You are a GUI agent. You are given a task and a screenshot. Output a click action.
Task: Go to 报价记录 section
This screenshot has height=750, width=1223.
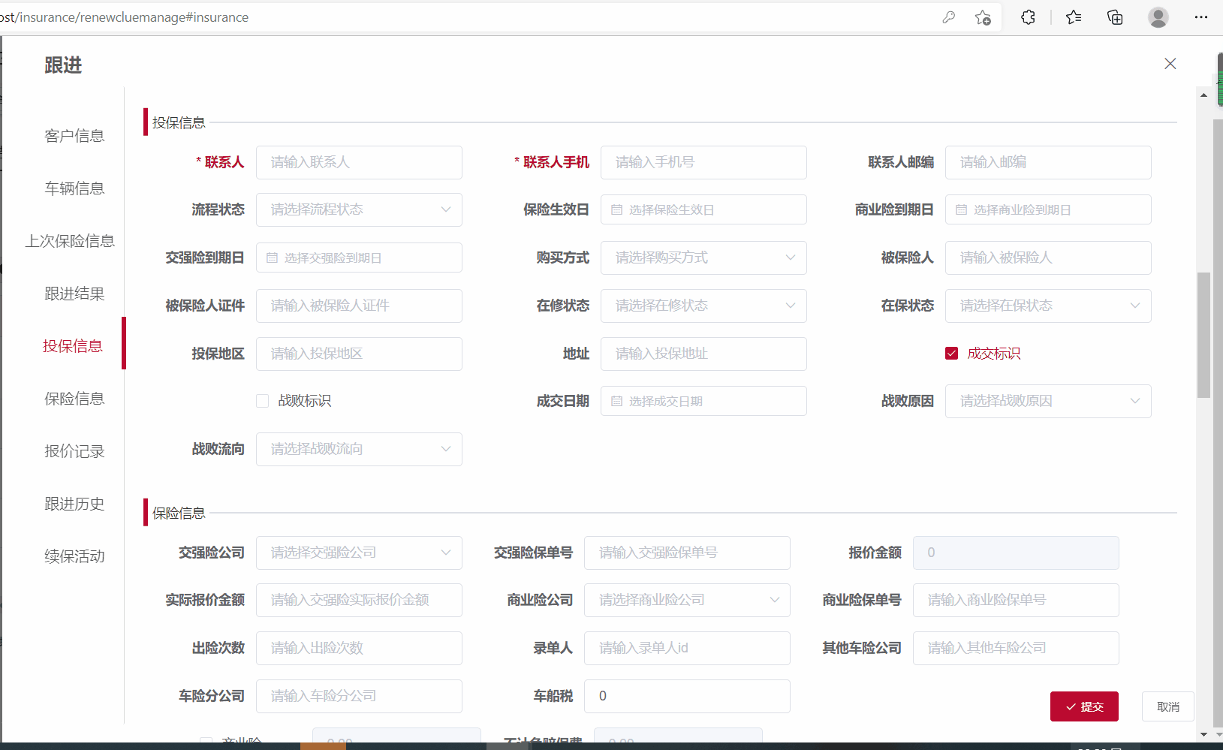(74, 451)
